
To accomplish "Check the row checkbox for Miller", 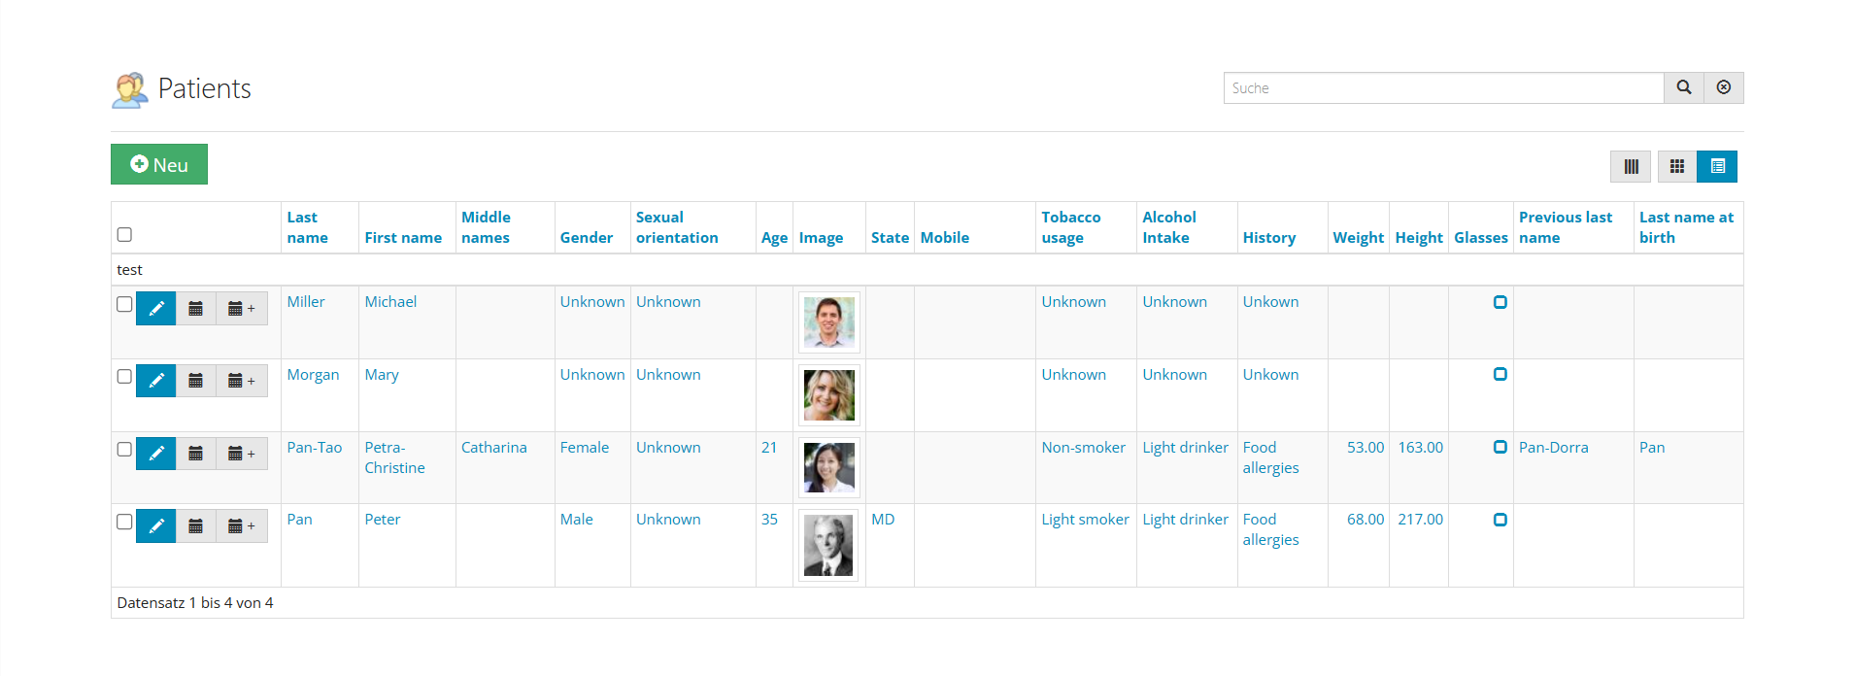I will click(x=124, y=304).
